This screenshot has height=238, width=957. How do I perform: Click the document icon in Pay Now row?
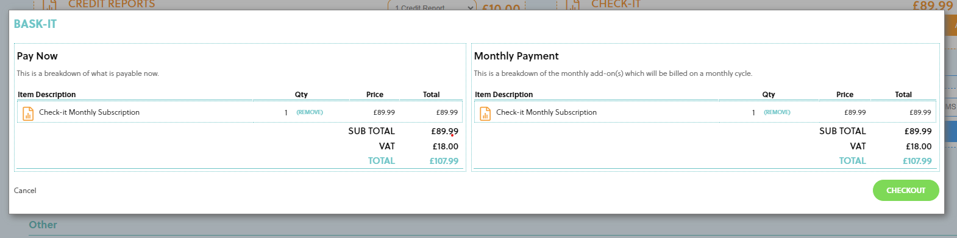click(28, 114)
